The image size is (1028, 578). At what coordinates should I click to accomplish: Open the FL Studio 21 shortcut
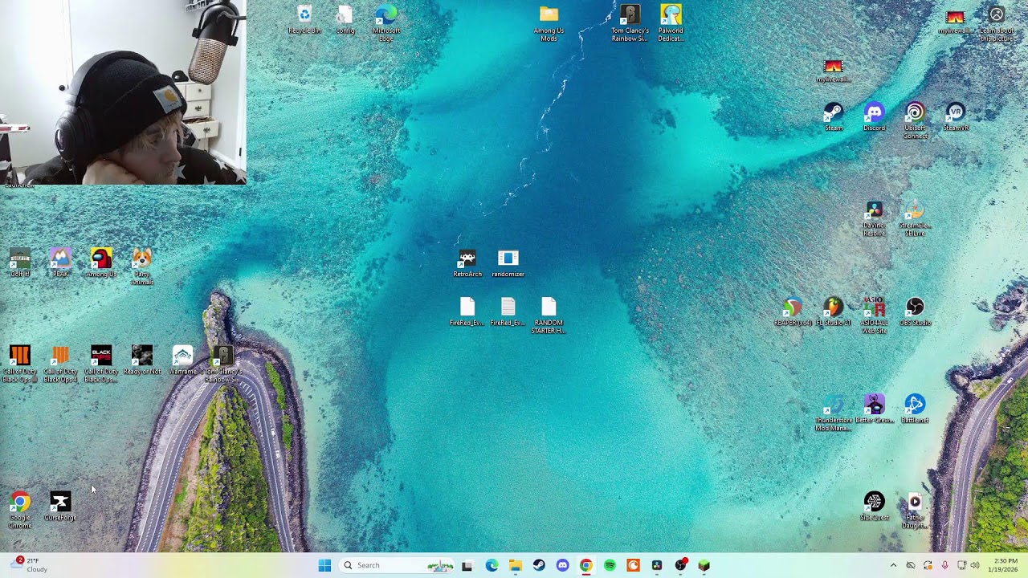834,312
